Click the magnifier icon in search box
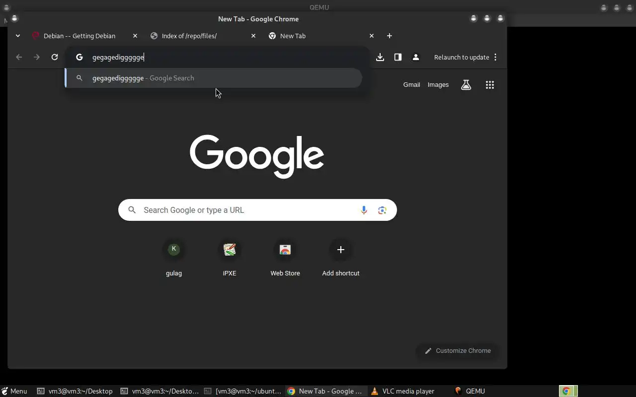Viewport: 636px width, 397px height. coord(132,210)
